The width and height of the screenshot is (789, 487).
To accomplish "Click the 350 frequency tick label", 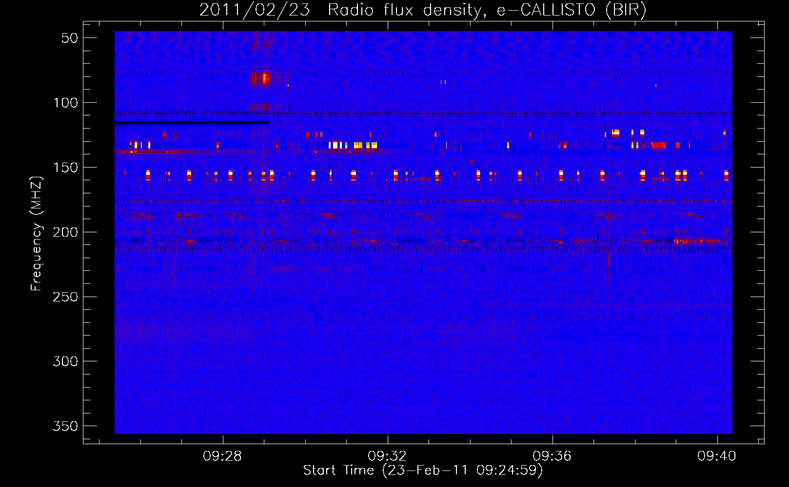I will pos(65,426).
